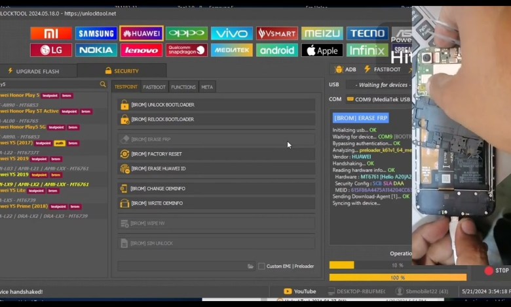Select the Vsmart brand logo
511x307 pixels.
277,33
